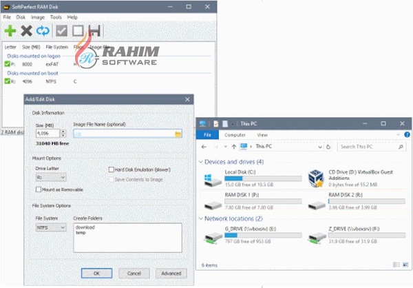Click the Size (MB) column header

coord(31,47)
